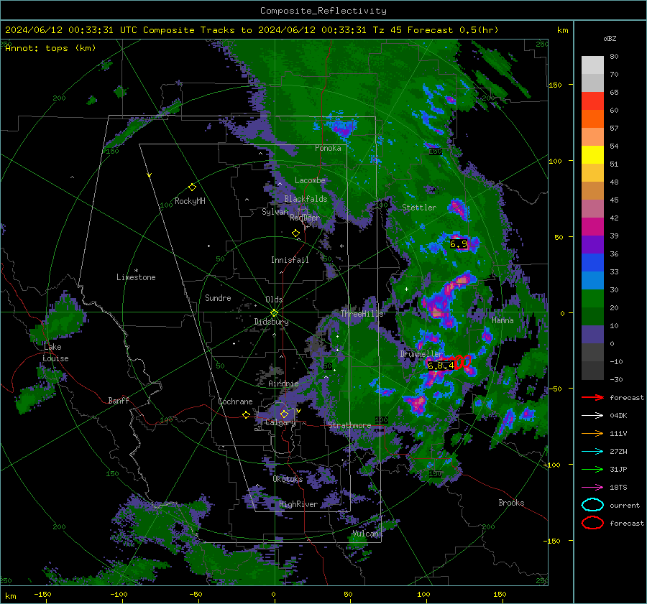Image resolution: width=647 pixels, height=604 pixels.
Task: Click the cyan current ellipse legend symbol
Action: coord(592,505)
